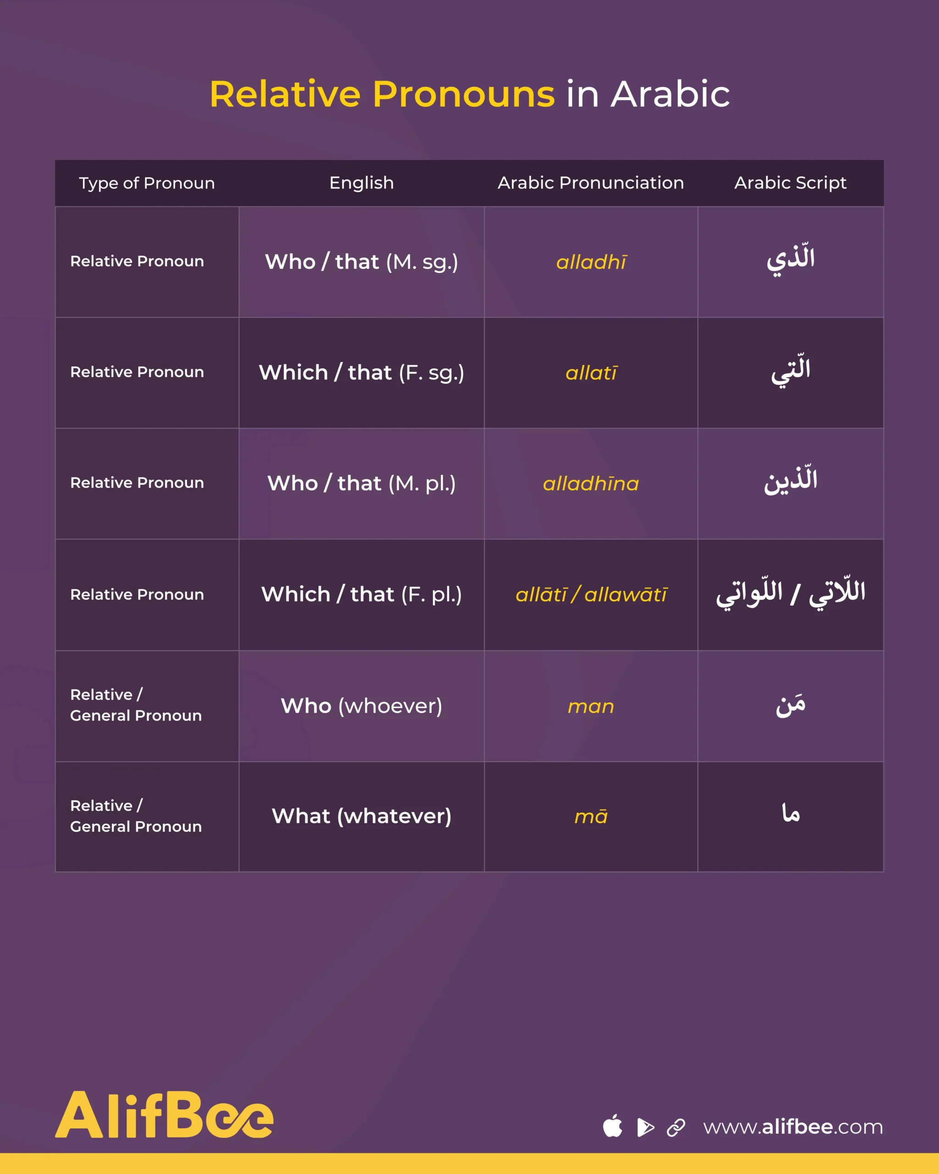Click the 'allātī / allawātī' pronunciation text

[x=591, y=595]
